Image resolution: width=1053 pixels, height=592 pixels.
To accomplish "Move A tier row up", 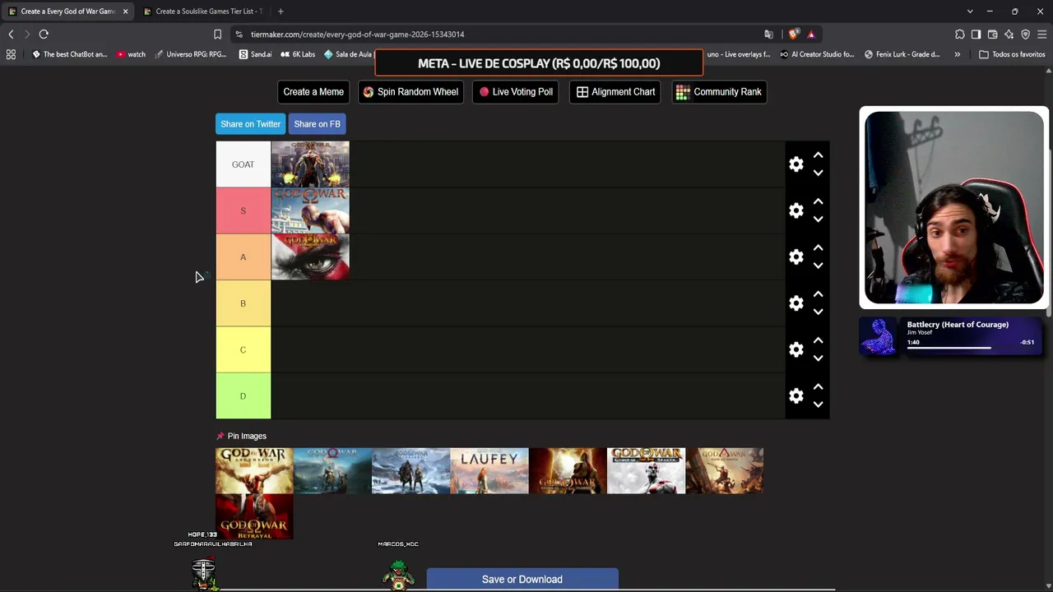I will 818,247.
